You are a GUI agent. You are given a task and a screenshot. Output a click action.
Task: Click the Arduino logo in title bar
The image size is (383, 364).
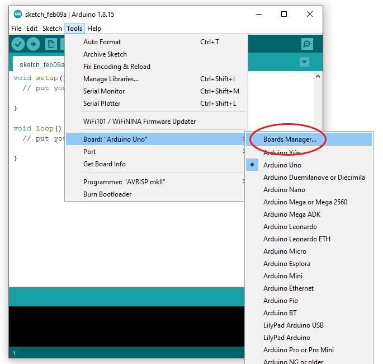[18, 14]
